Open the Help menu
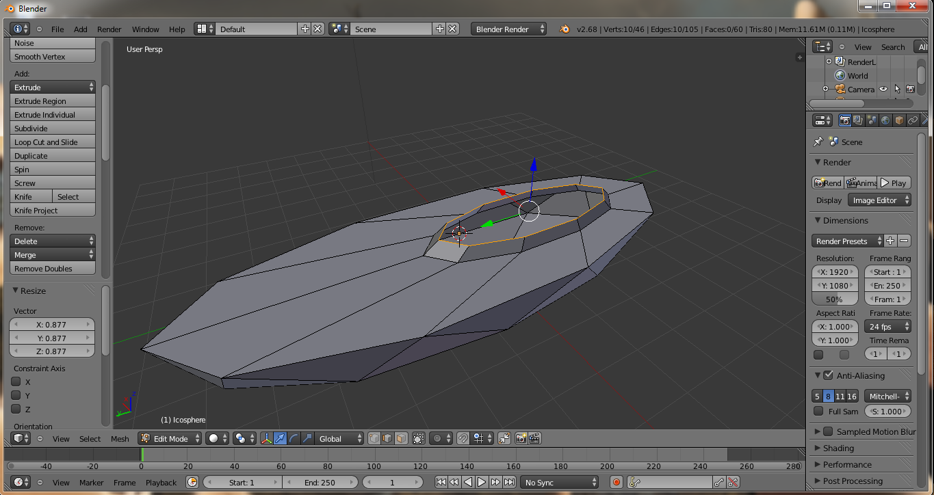 point(177,29)
